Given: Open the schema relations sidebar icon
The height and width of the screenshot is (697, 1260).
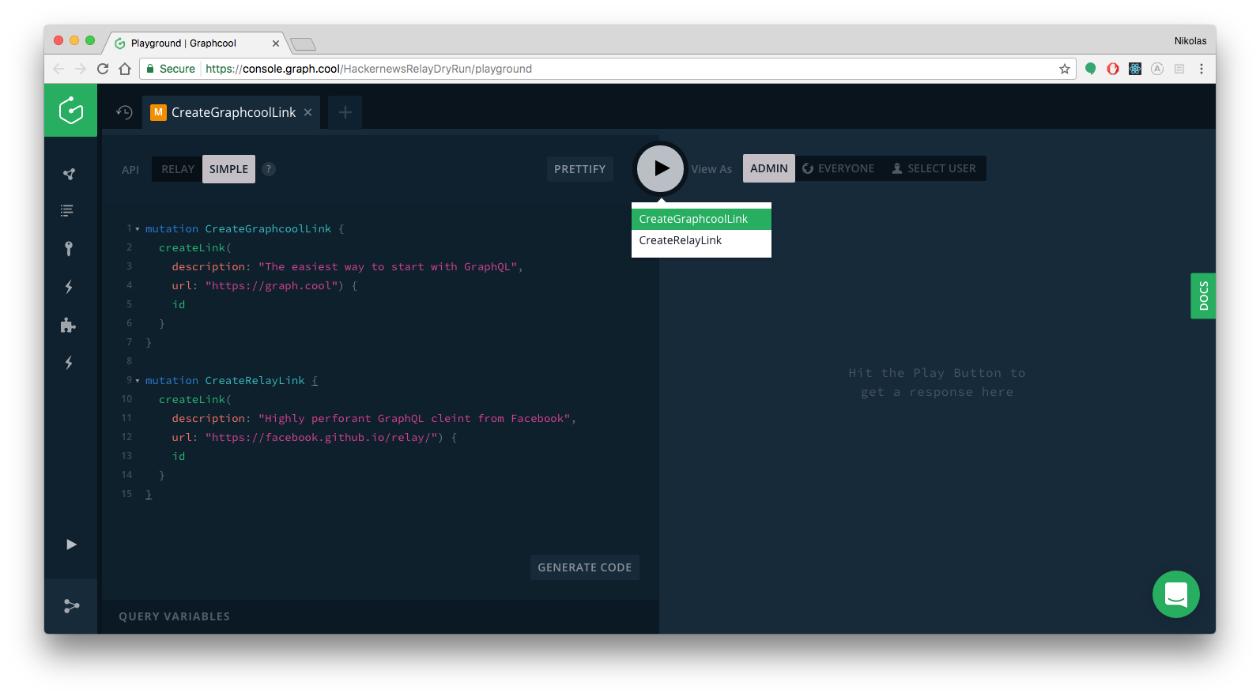Looking at the screenshot, I should pos(70,174).
